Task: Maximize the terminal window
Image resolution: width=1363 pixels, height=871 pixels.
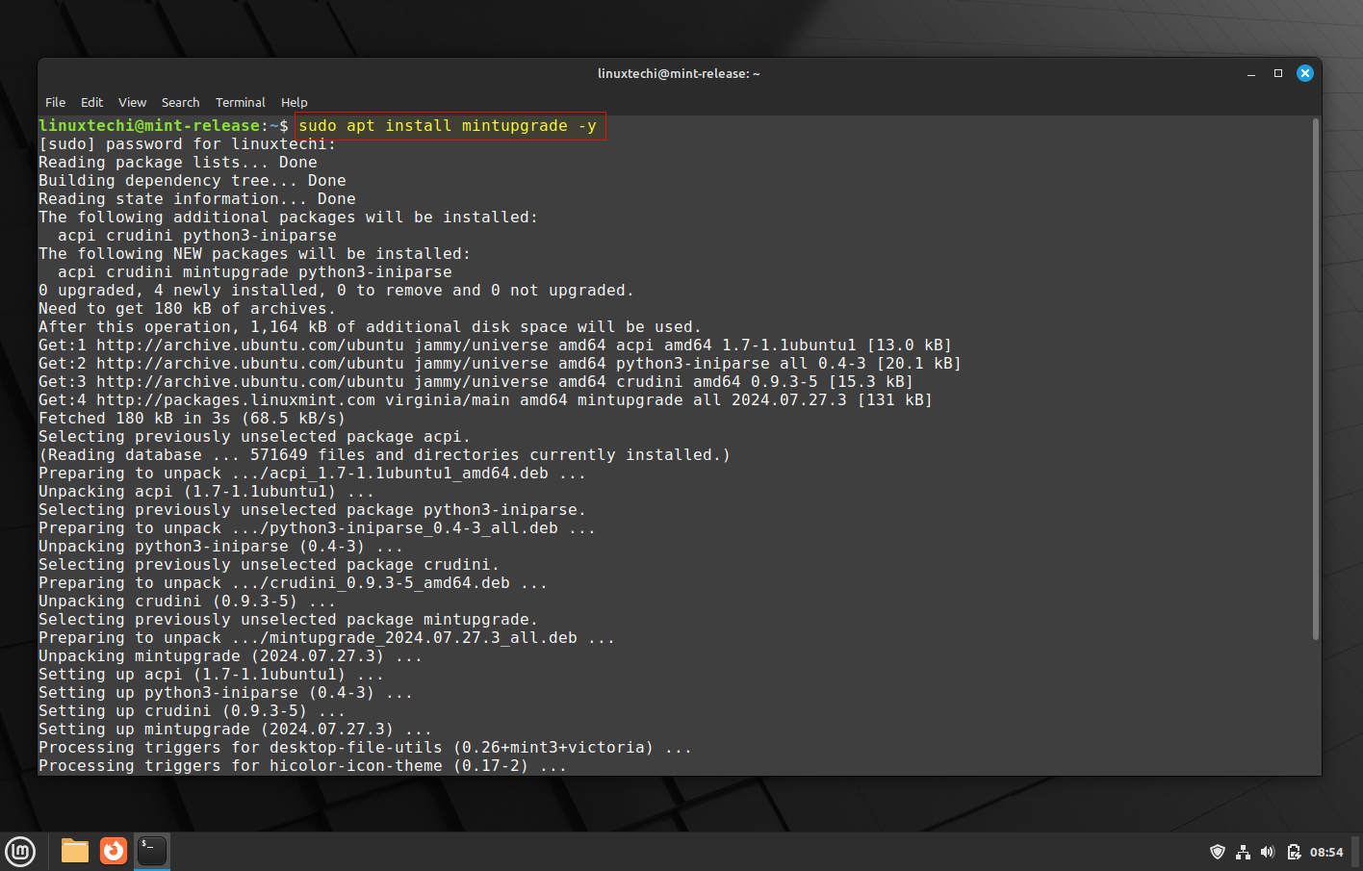Action: [1278, 73]
